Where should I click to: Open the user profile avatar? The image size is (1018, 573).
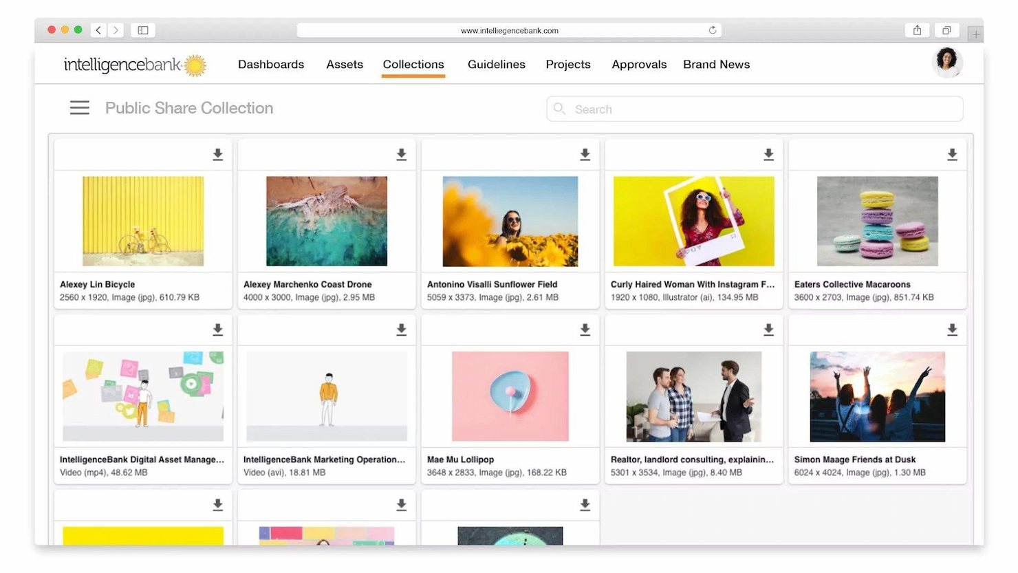947,62
